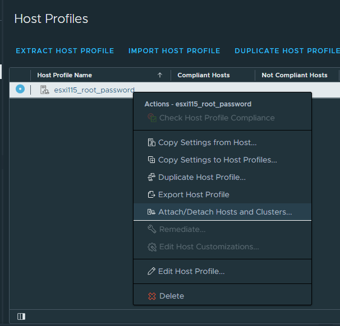This screenshot has width=340, height=326.
Task: Click EXTRACT HOST PROFILE button
Action: (x=65, y=51)
